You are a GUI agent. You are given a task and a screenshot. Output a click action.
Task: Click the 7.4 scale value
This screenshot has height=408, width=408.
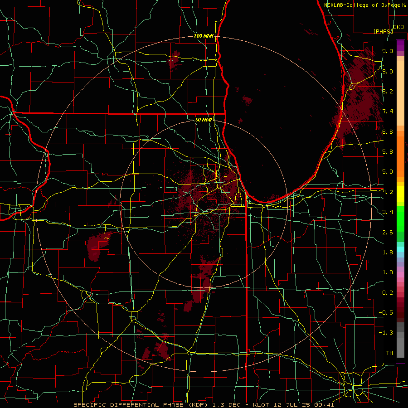pos(388,112)
